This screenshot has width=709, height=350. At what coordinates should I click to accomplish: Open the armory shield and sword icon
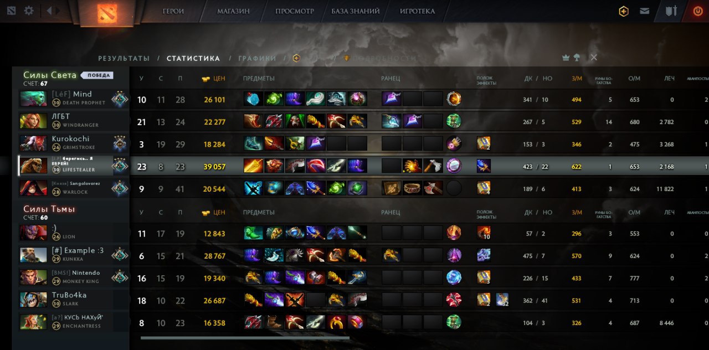(671, 11)
